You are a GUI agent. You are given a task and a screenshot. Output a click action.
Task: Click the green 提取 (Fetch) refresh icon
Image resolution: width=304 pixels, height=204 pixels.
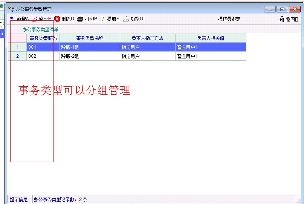point(103,19)
